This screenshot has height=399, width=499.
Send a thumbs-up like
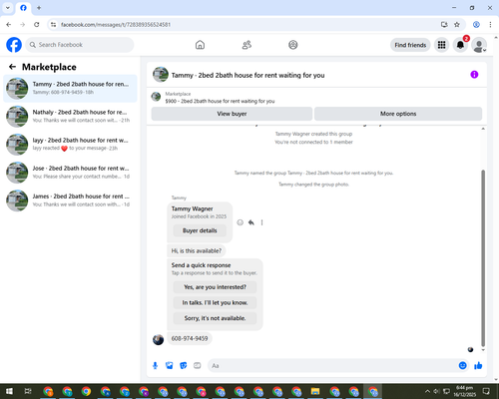478,366
